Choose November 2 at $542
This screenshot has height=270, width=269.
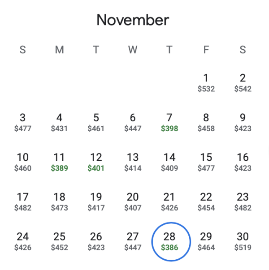coord(243,83)
